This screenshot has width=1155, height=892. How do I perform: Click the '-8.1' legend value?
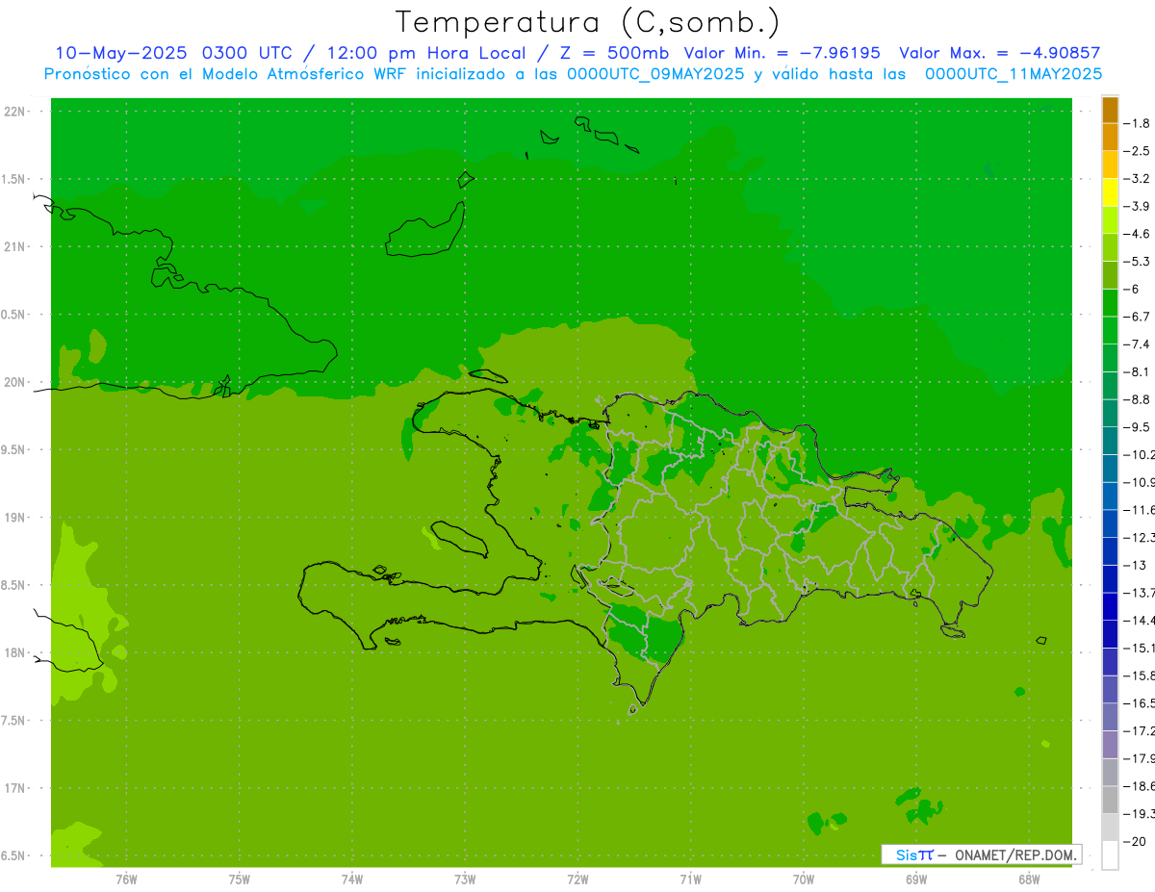coord(1139,371)
